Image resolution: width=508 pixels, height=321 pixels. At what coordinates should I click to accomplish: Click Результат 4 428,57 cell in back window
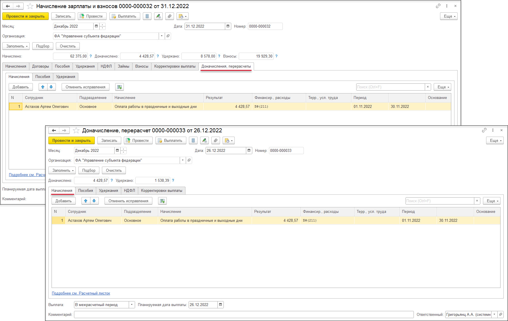tap(228, 107)
